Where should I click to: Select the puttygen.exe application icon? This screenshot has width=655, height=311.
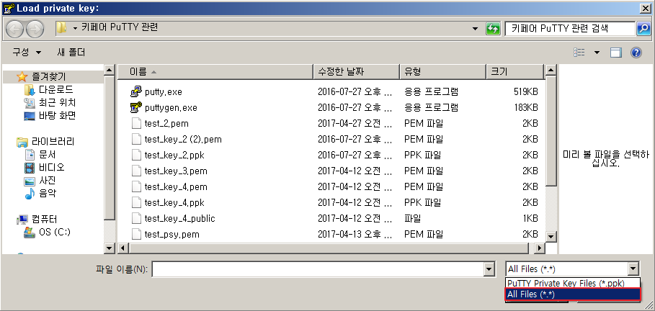(137, 107)
